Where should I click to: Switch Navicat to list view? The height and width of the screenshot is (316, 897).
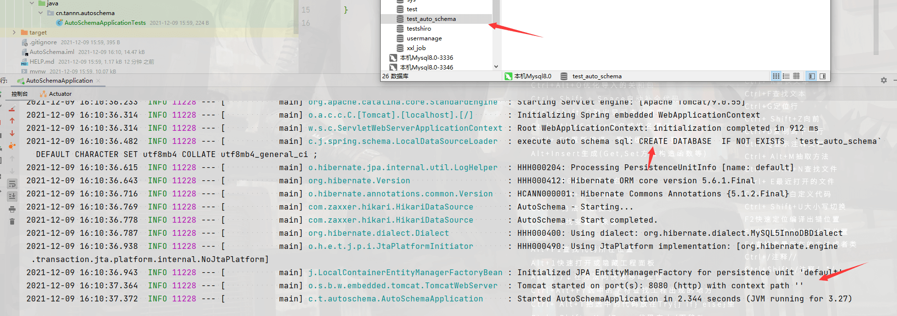[x=786, y=76]
